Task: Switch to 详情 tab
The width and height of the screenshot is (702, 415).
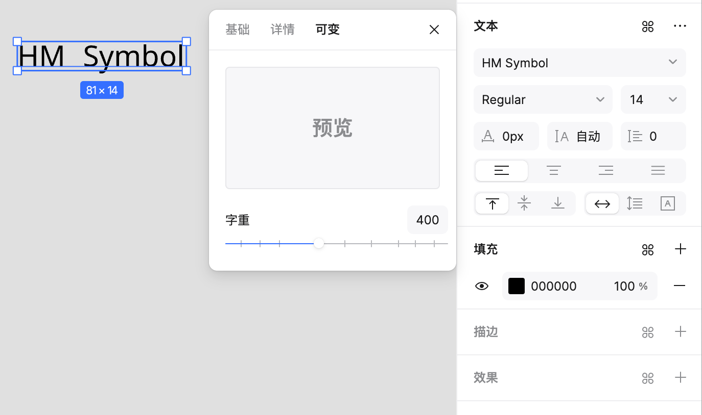Action: (x=283, y=30)
